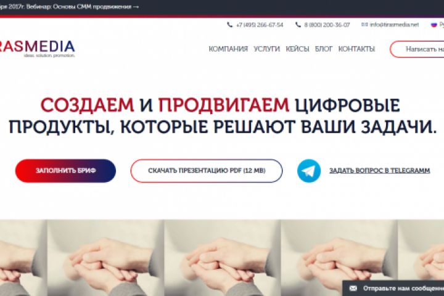Click the phone icon beside +7 (495) number

coord(229,25)
